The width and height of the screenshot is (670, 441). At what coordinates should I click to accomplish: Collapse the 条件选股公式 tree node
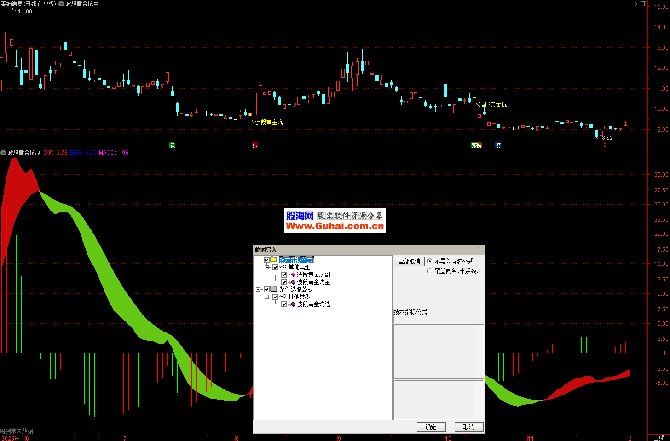point(258,290)
